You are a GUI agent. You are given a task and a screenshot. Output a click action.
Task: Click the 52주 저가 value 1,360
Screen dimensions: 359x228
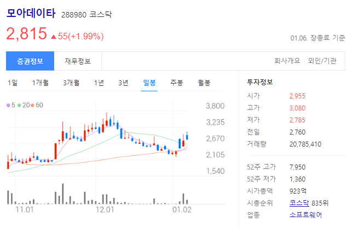coord(297,179)
